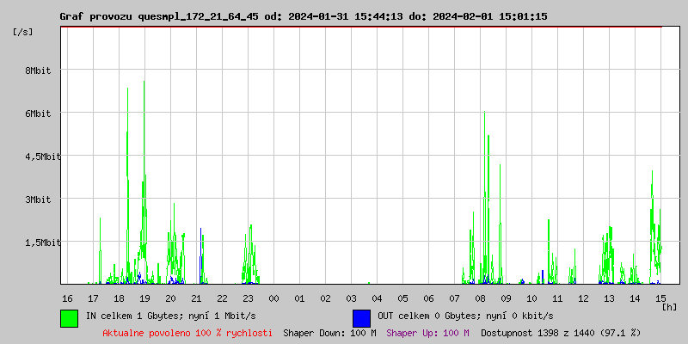Click hour 00 on the time axis

point(273,298)
